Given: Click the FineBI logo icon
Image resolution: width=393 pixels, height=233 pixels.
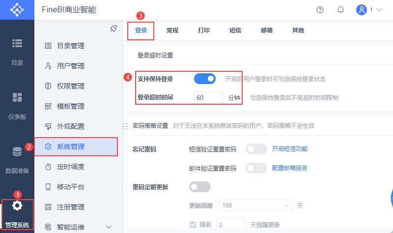Looking at the screenshot, I should click(x=17, y=10).
